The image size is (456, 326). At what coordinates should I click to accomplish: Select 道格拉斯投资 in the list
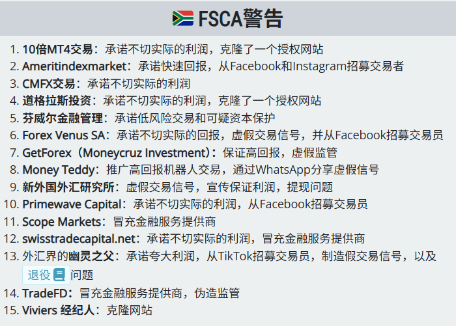coord(59,101)
